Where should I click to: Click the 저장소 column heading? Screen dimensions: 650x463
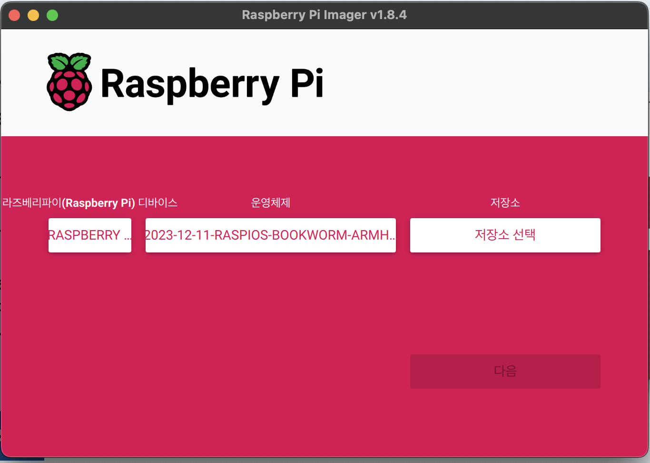505,202
